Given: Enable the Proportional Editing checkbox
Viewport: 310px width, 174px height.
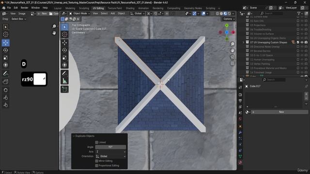Looking at the screenshot, I should 97,165.
